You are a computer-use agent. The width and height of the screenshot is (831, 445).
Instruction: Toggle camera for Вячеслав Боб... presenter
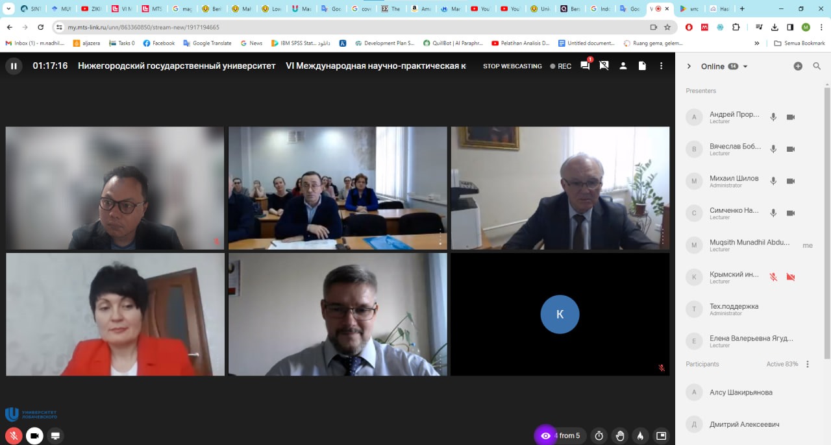click(x=791, y=149)
